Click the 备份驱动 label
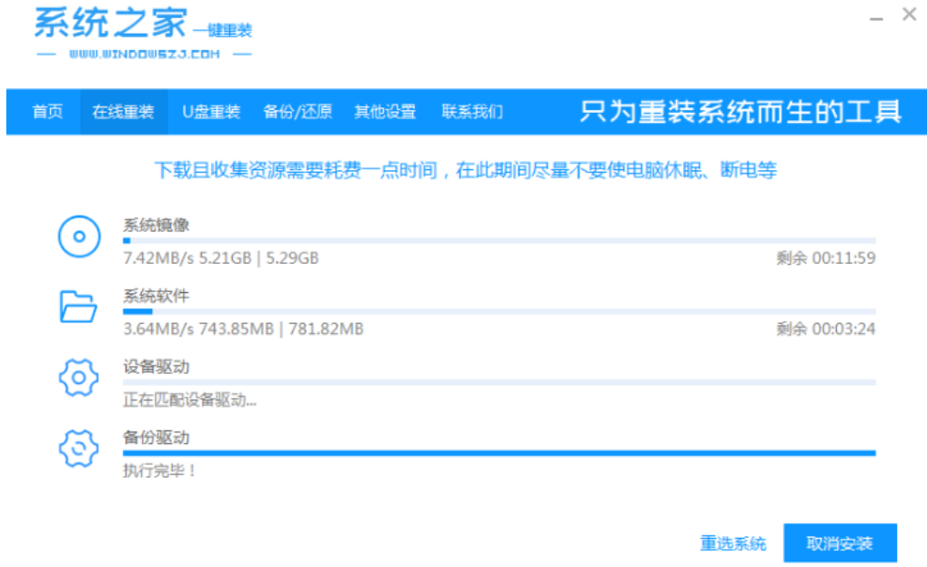927x567 pixels. (156, 438)
